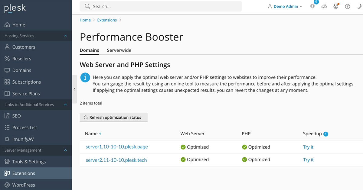Screen dimensions: 363x190
Task: Open the Demo Admin user dropdown
Action: pyautogui.click(x=285, y=6)
